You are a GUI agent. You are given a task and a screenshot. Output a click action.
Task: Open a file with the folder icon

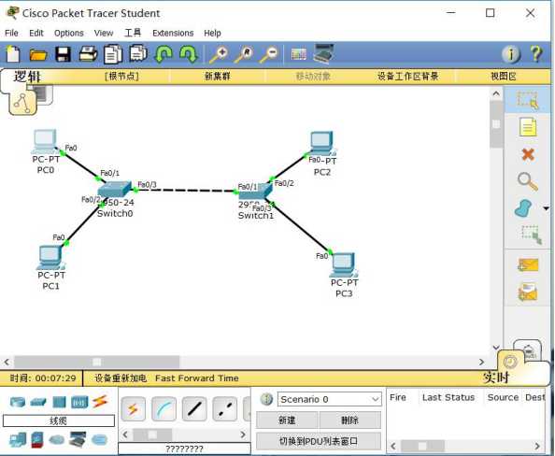[38, 55]
